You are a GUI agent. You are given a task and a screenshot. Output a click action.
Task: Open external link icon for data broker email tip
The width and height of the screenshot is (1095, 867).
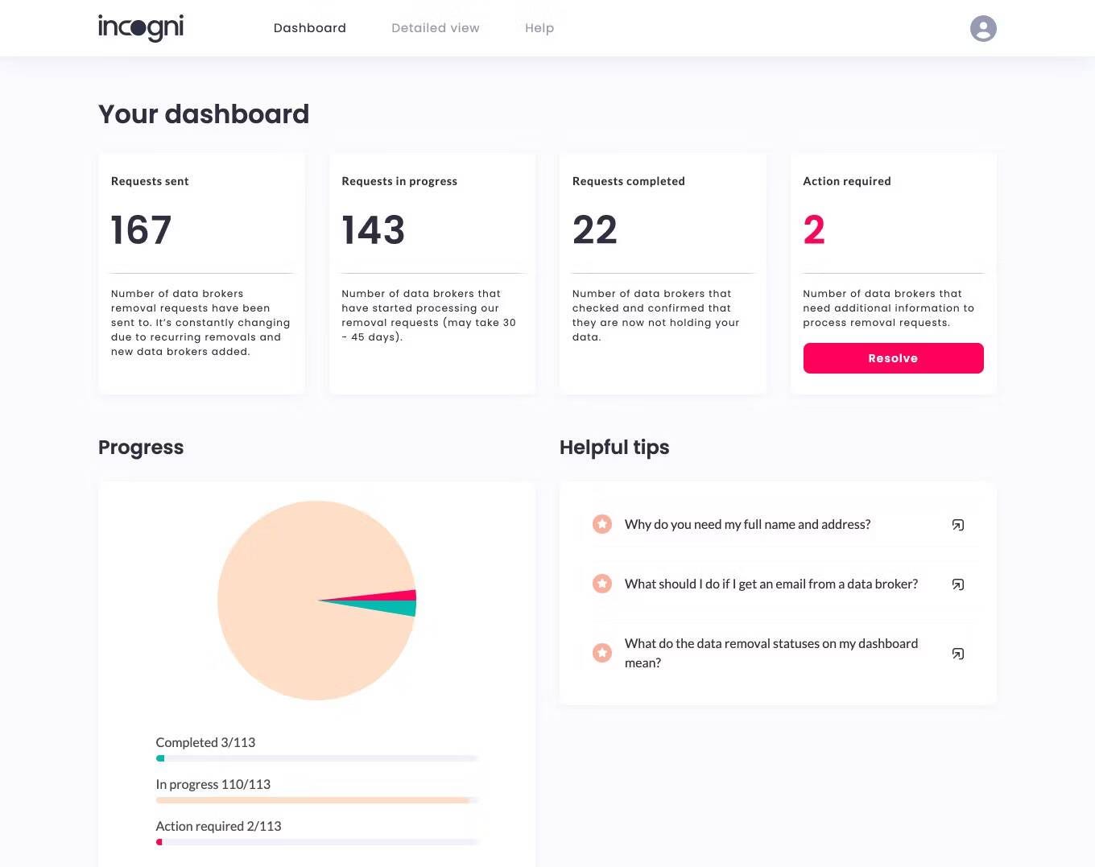click(x=958, y=584)
